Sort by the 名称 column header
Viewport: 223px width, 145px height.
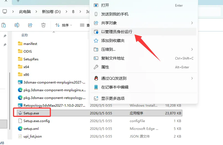(x=25, y=35)
